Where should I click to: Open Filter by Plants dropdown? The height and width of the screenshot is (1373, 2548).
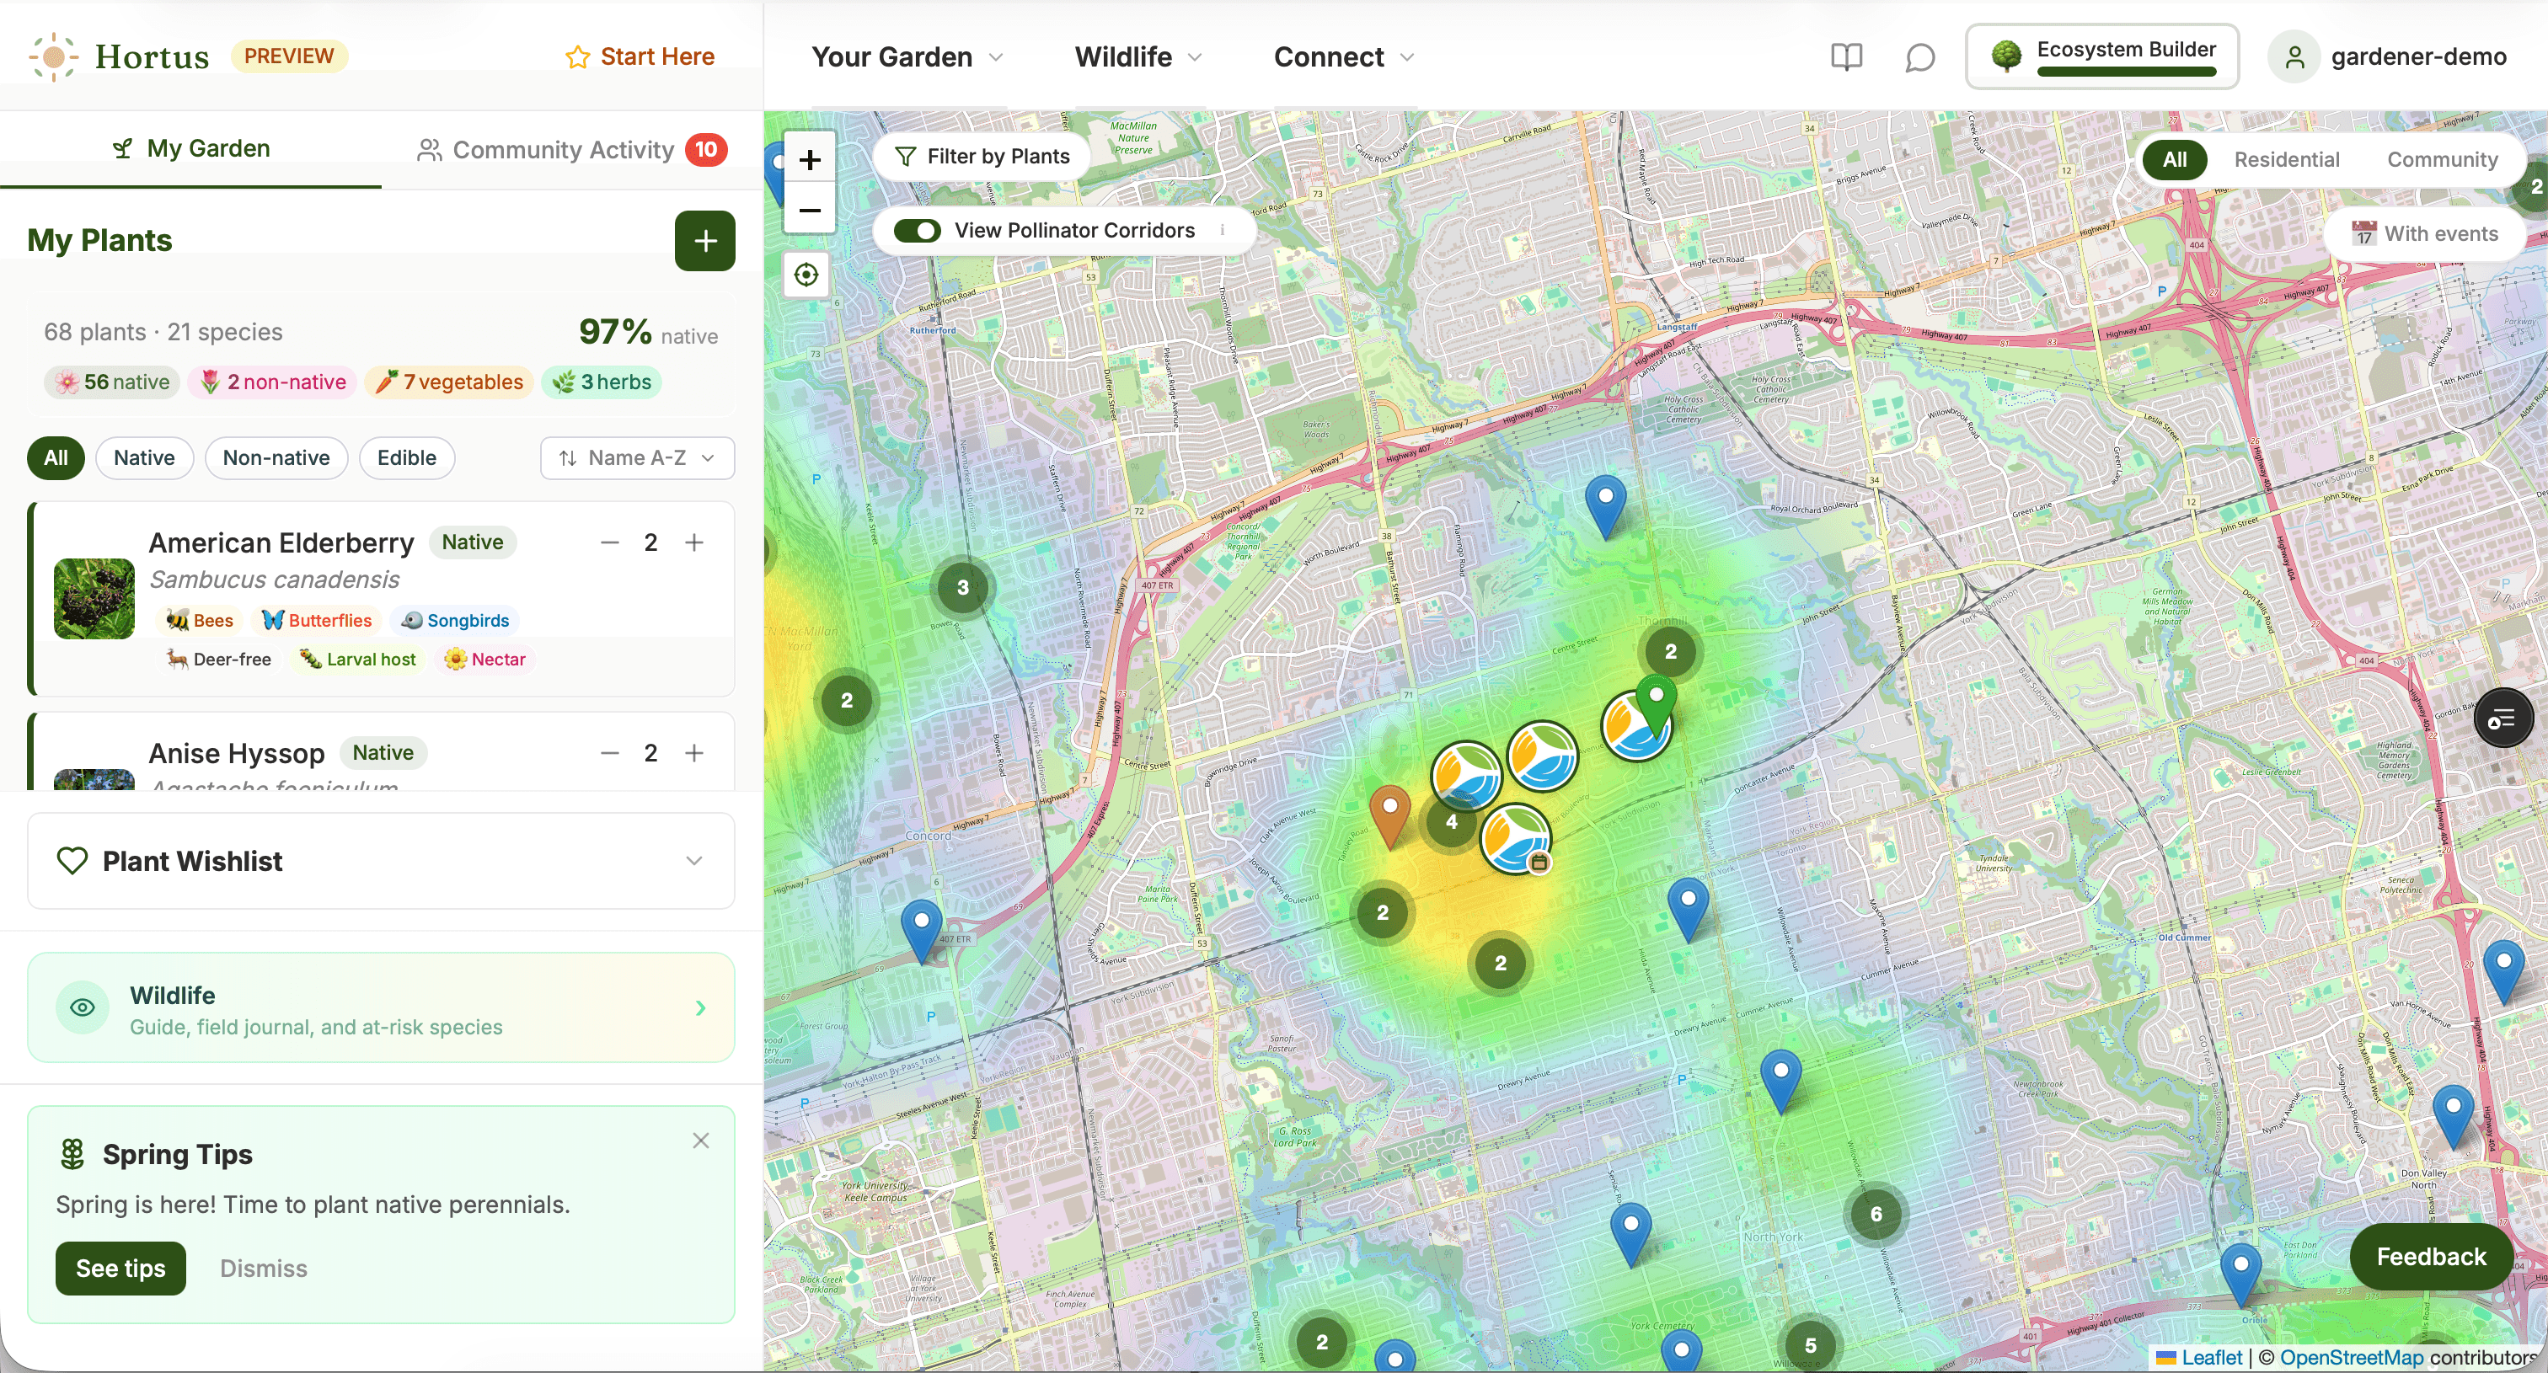click(x=982, y=156)
